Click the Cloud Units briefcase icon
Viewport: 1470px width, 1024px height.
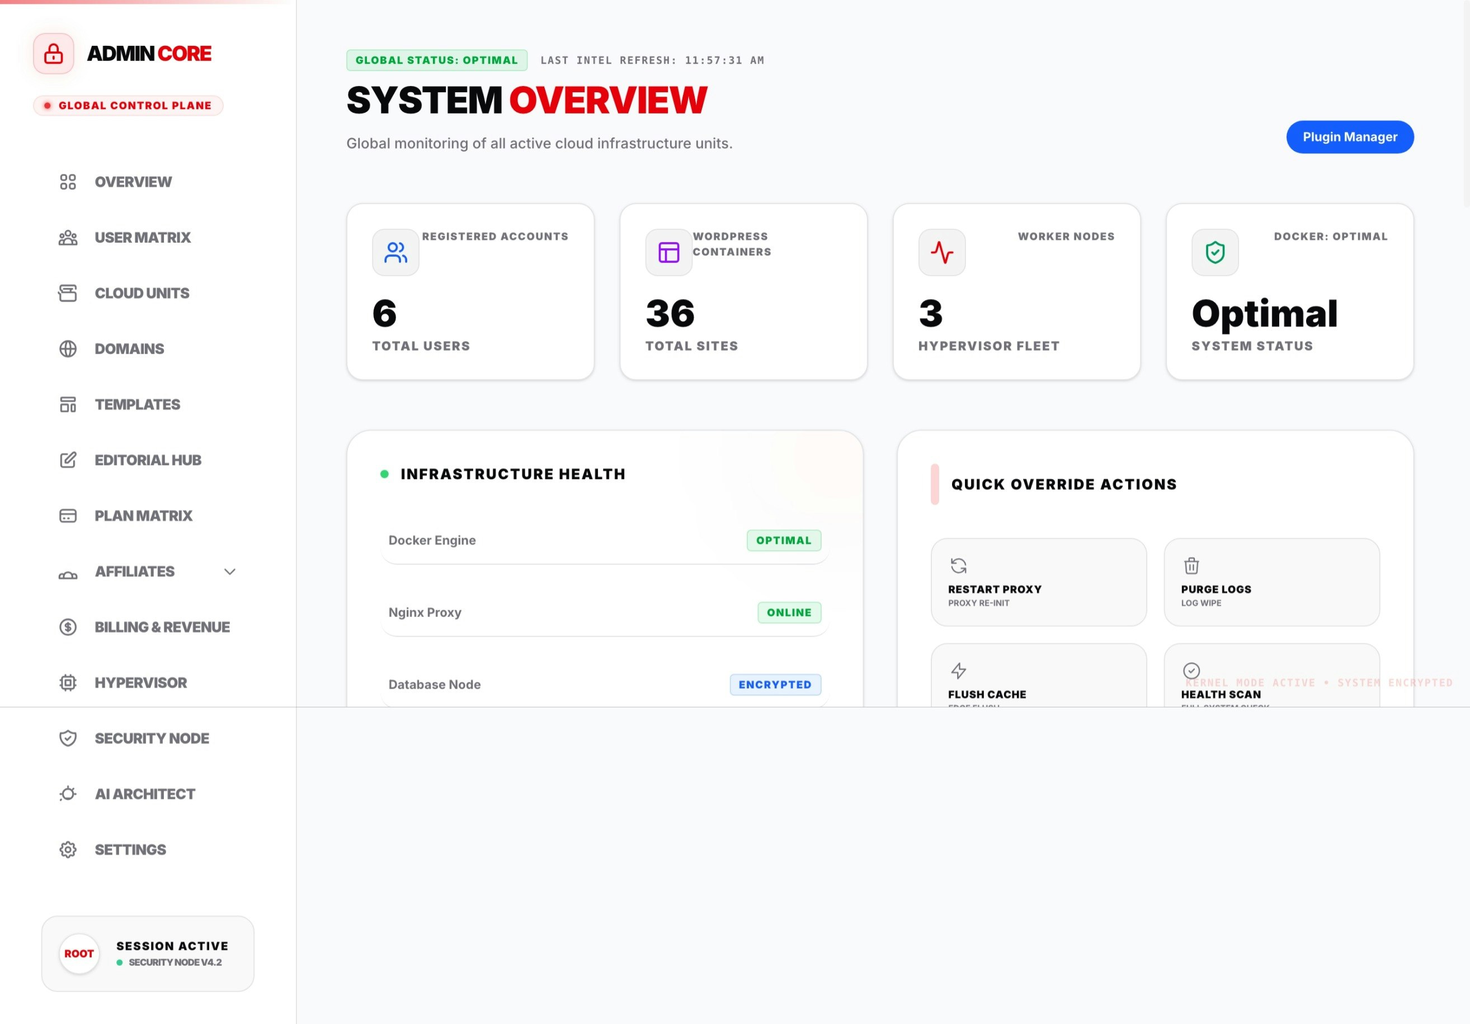(68, 293)
